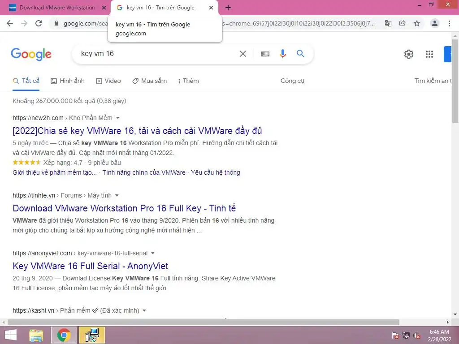This screenshot has width=459, height=344.
Task: Open the anonyviet.com result dropdown arrow
Action: [x=152, y=254]
